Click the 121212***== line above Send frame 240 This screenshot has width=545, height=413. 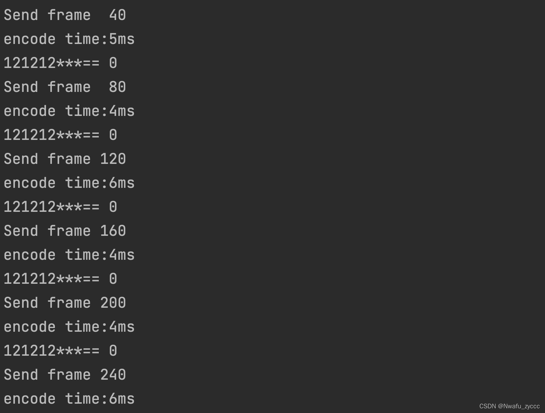pyautogui.click(x=60, y=351)
